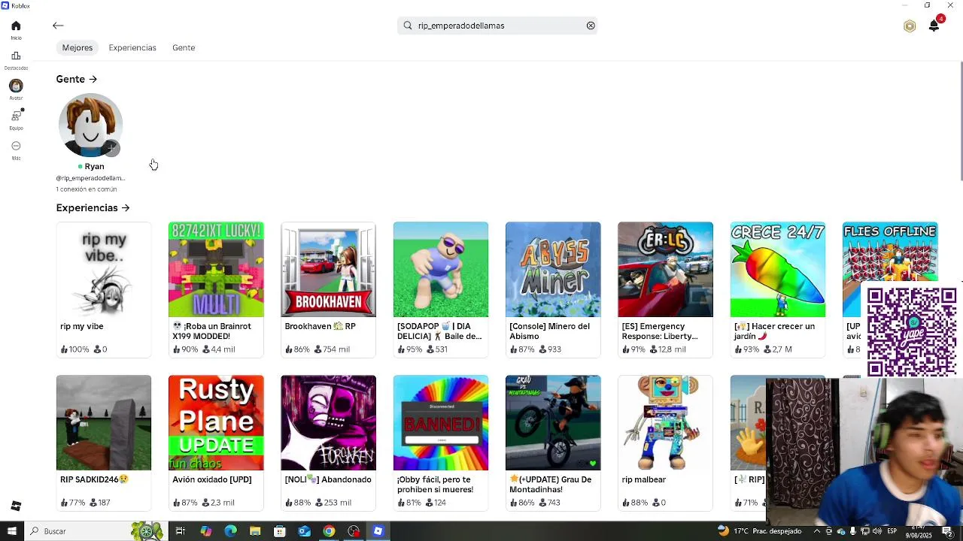This screenshot has width=963, height=541.
Task: Click the Roblox taskbar icon
Action: click(378, 531)
